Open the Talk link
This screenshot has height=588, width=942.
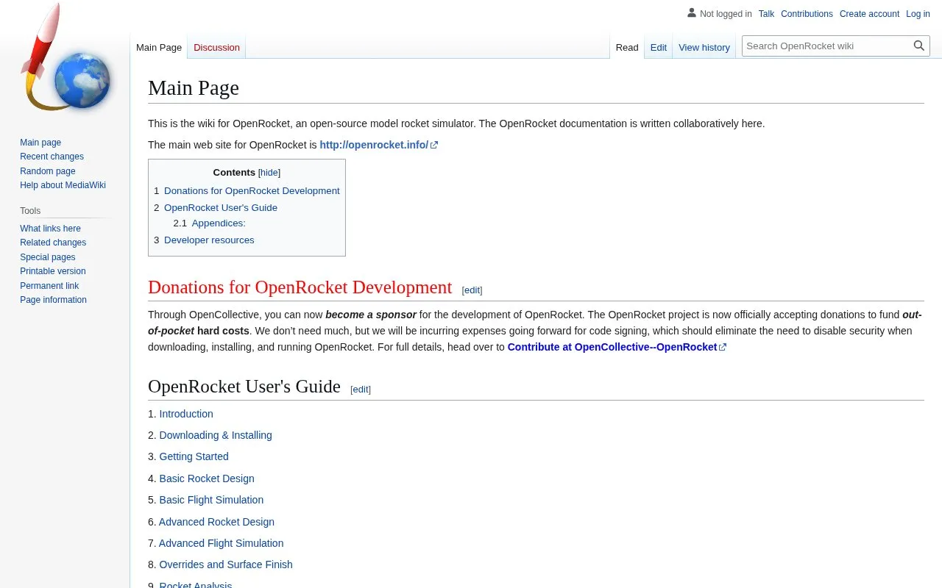[766, 14]
